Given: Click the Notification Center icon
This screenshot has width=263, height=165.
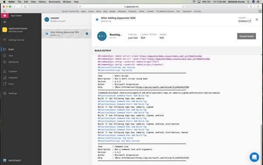Looking at the screenshot, I should tap(258, 2).
